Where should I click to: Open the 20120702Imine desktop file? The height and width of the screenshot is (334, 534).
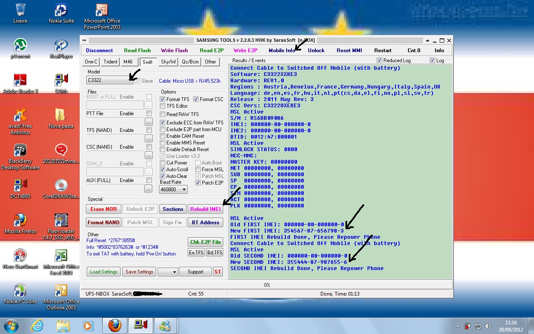pos(61,154)
